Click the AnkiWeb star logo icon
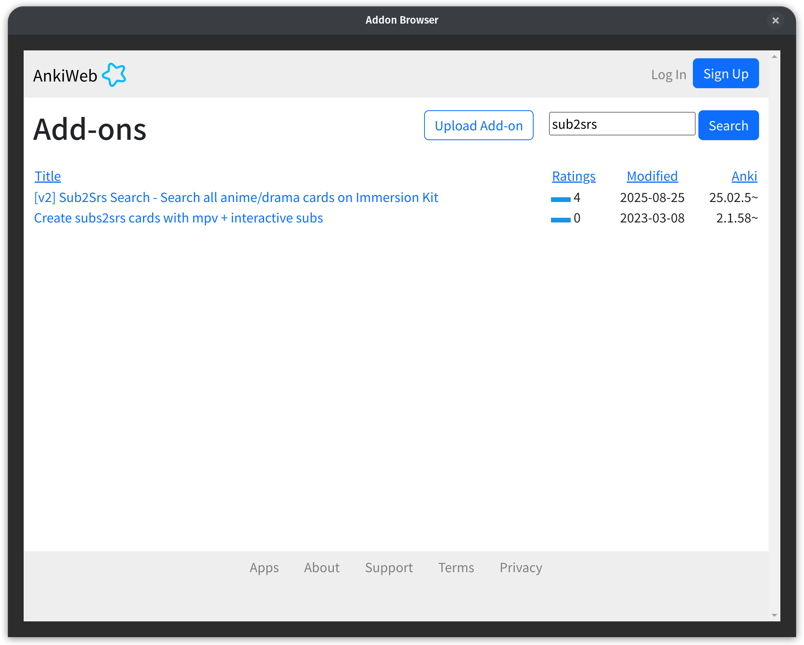This screenshot has height=645, width=804. pyautogui.click(x=114, y=75)
